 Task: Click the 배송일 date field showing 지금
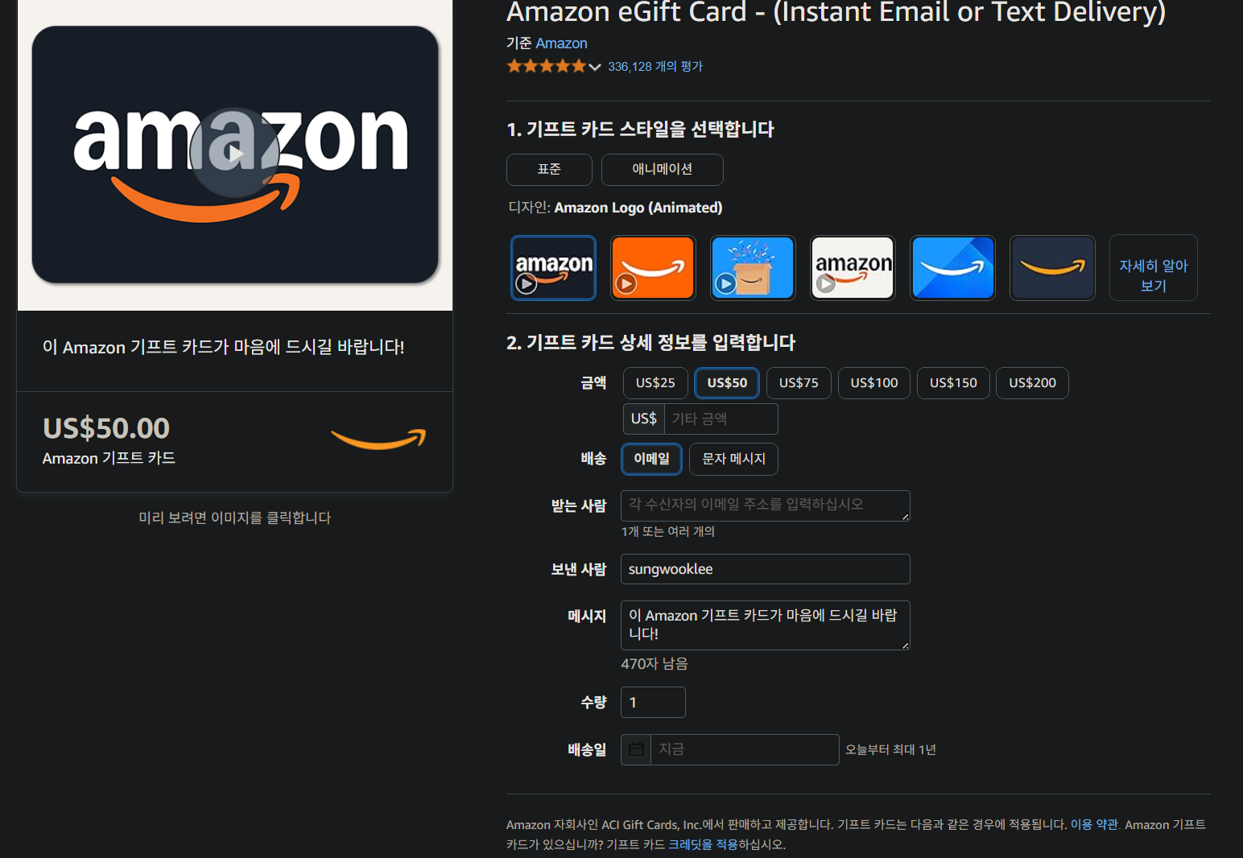coord(745,749)
